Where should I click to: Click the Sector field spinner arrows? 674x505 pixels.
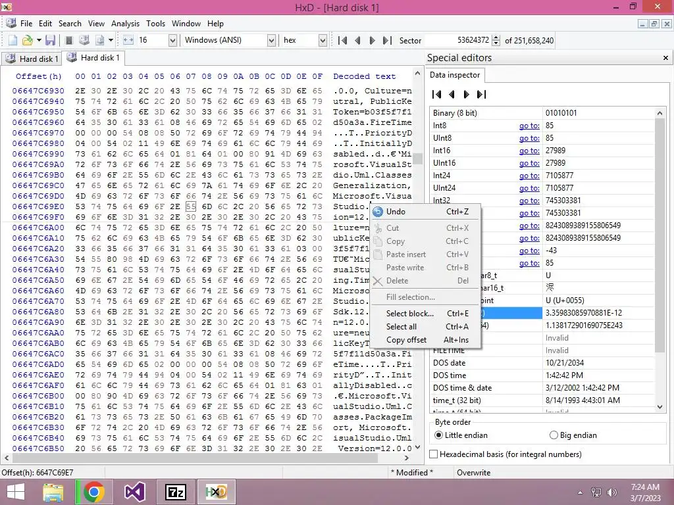click(x=496, y=40)
